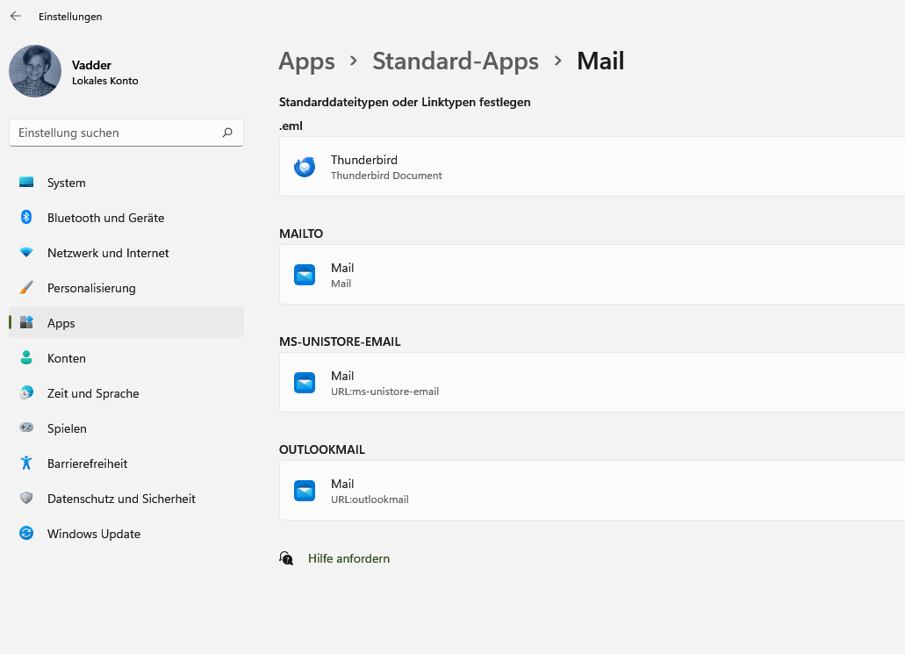Navigate to Standard-Apps breadcrumb
This screenshot has width=905, height=654.
click(x=456, y=61)
